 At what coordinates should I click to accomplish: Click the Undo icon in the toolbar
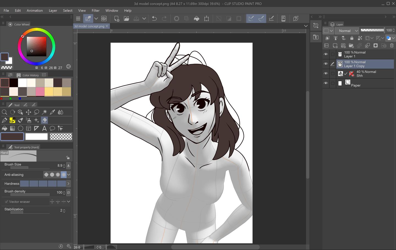pos(154,18)
